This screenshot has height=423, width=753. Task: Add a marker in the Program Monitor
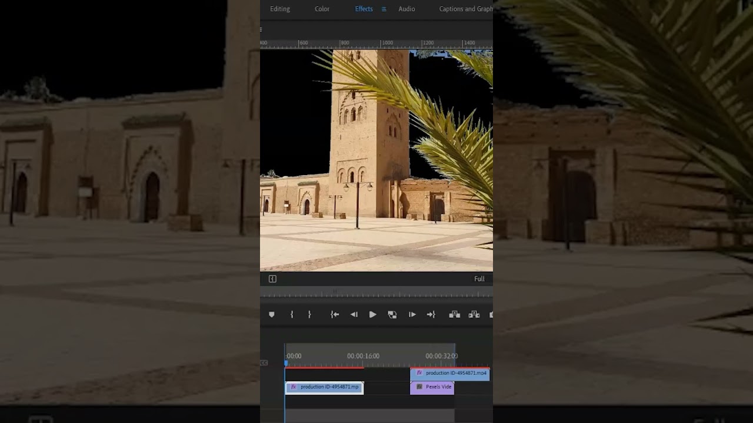[x=271, y=315]
